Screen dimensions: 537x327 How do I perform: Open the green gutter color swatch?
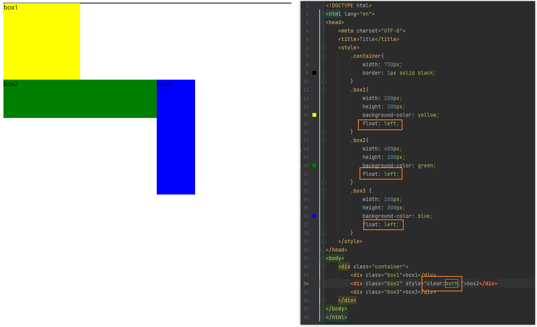pos(314,165)
